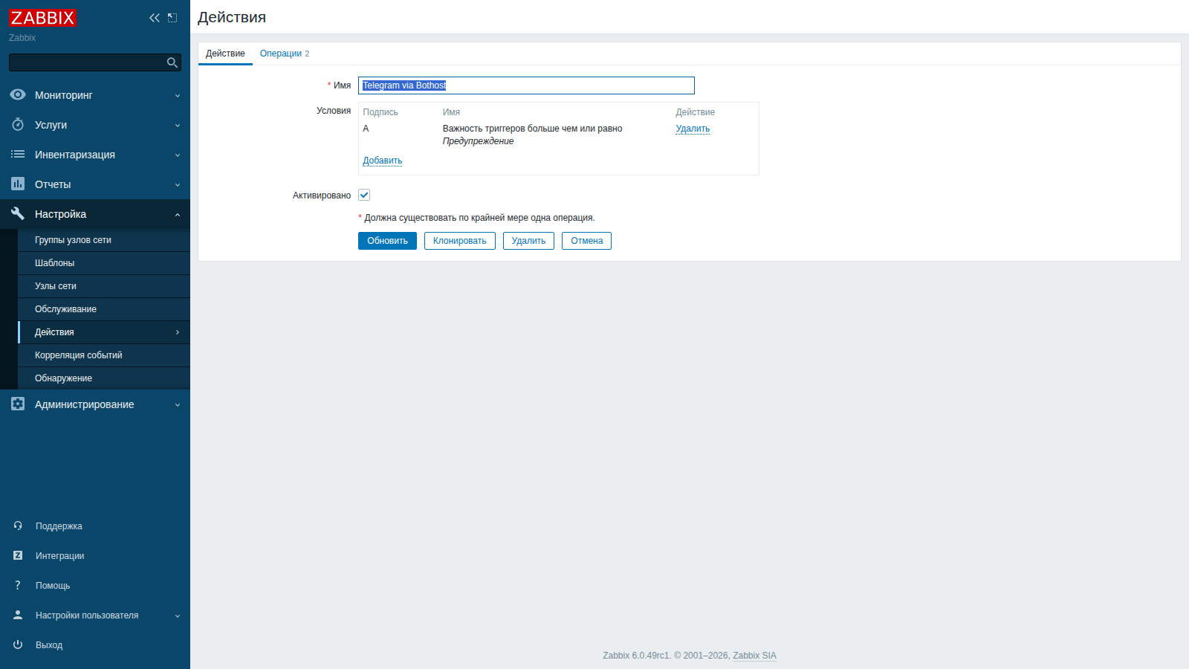The width and height of the screenshot is (1189, 669).
Task: Click the Клонировать button
Action: [x=460, y=241]
